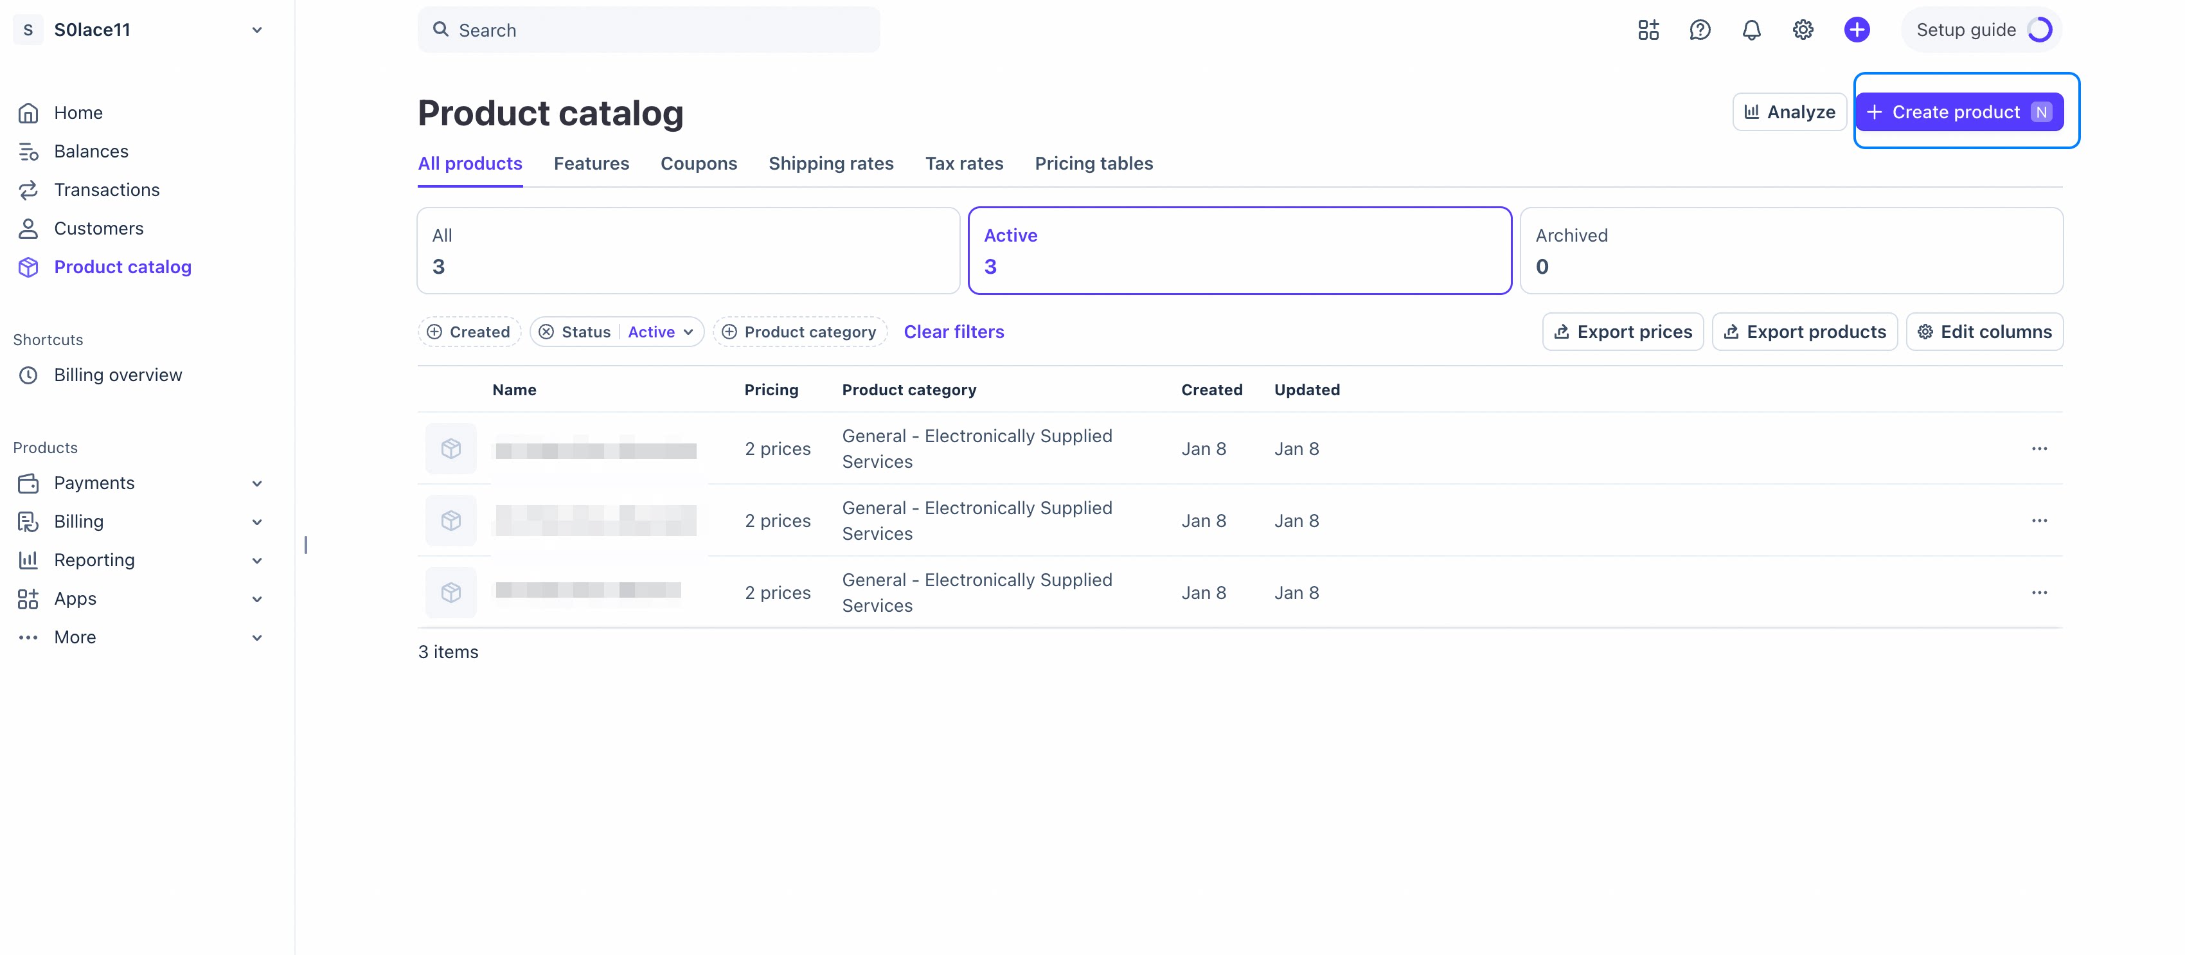Click Export products button
The image size is (2185, 955).
click(1805, 332)
